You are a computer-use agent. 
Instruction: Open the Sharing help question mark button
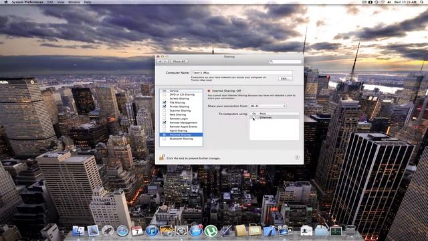pos(297,157)
